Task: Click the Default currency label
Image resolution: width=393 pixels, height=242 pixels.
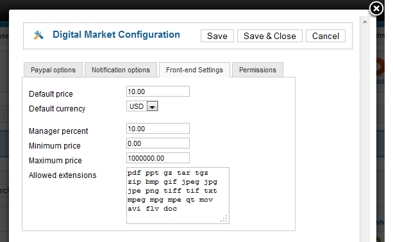Action: click(x=57, y=109)
